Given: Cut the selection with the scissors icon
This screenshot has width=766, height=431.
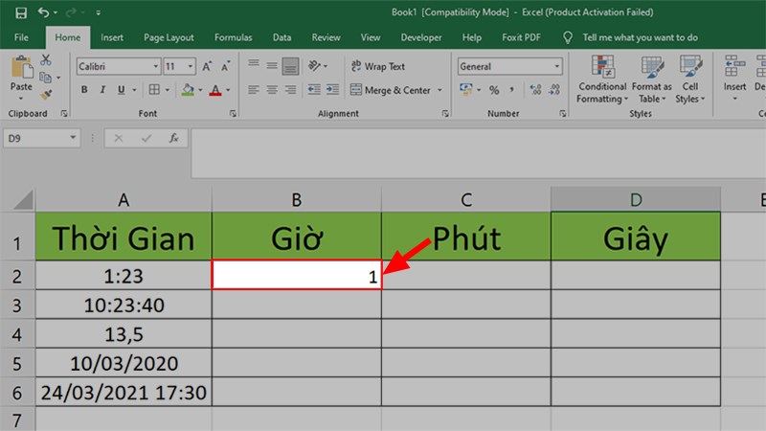Looking at the screenshot, I should click(x=45, y=59).
